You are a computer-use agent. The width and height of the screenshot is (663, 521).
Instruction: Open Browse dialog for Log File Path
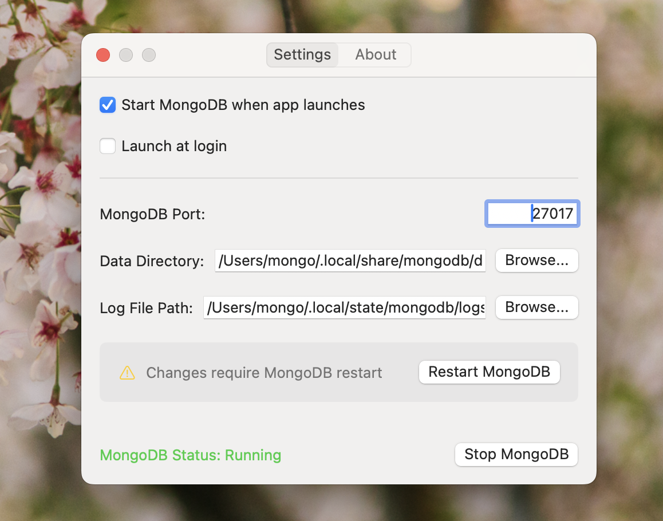[536, 307]
